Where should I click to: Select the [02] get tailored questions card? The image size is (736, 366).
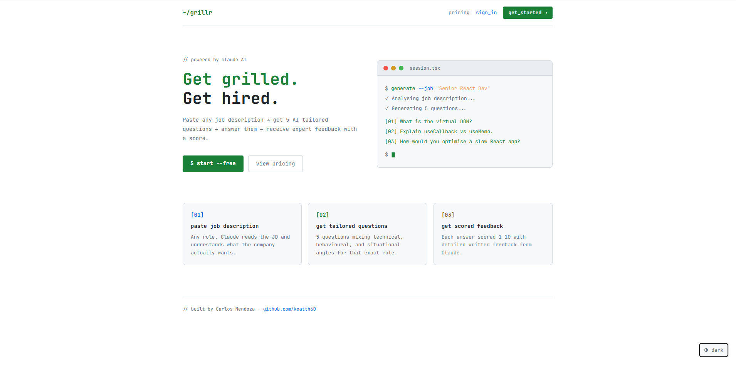pyautogui.click(x=367, y=234)
